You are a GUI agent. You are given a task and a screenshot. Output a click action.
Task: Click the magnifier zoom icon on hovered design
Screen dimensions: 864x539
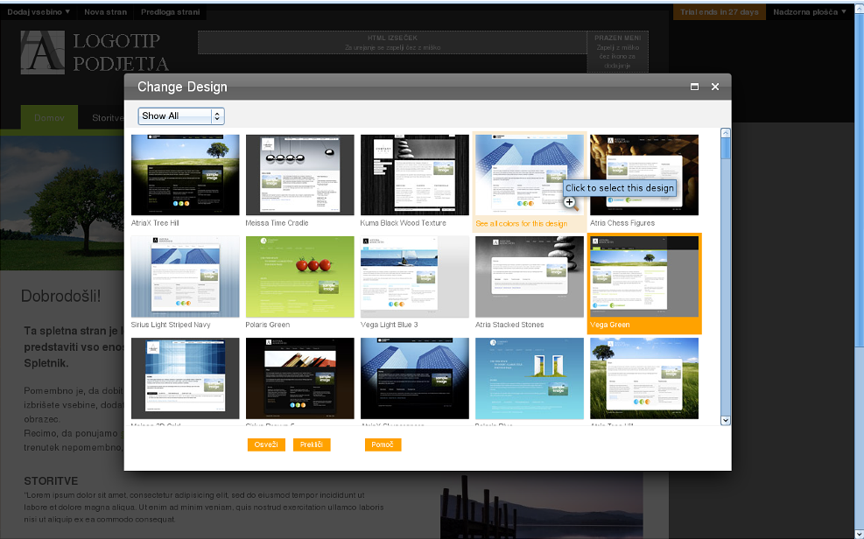pos(569,202)
